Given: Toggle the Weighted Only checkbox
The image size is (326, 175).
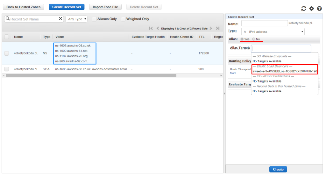Looking at the screenshot, I should coord(123,19).
